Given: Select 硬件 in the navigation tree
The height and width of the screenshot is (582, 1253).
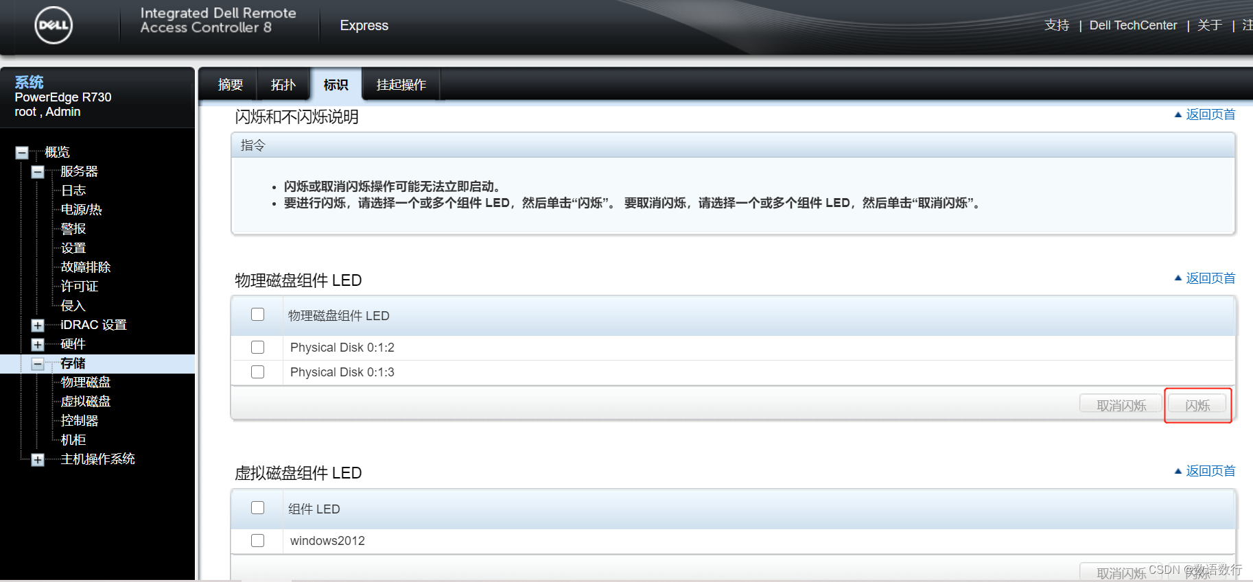Looking at the screenshot, I should (73, 344).
